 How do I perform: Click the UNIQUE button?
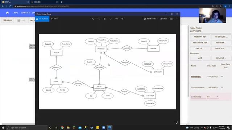200,48
